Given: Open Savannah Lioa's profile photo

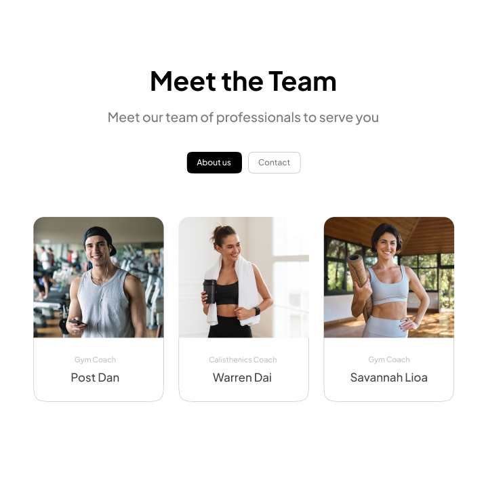Looking at the screenshot, I should (x=389, y=277).
